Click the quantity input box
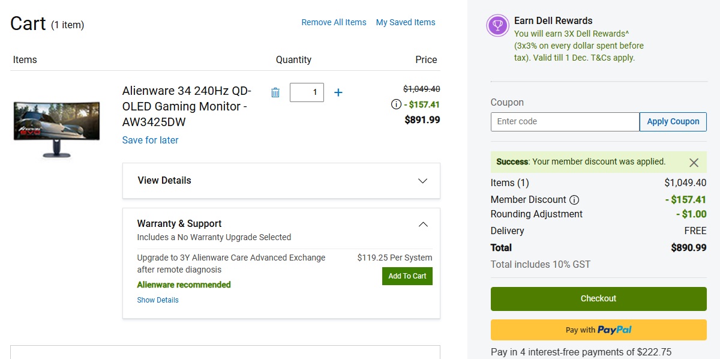Viewport: 720px width, 359px height. point(307,92)
